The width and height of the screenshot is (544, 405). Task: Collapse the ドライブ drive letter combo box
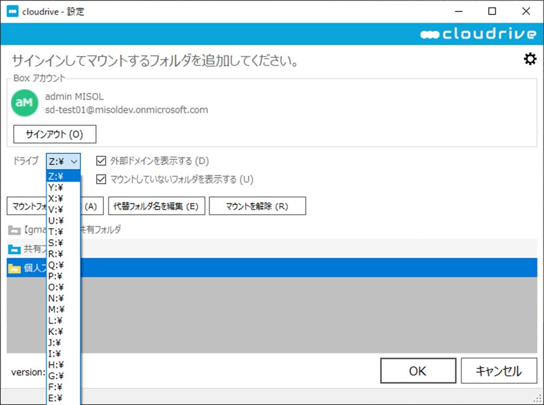click(x=63, y=161)
